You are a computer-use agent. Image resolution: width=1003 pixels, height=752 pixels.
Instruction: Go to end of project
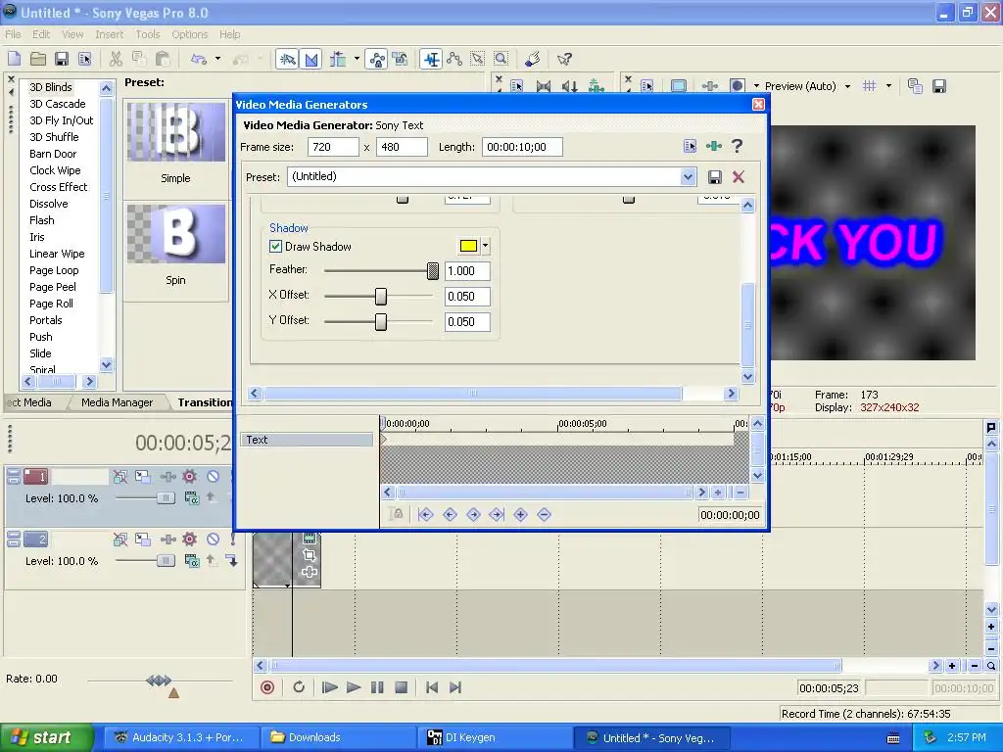(455, 687)
